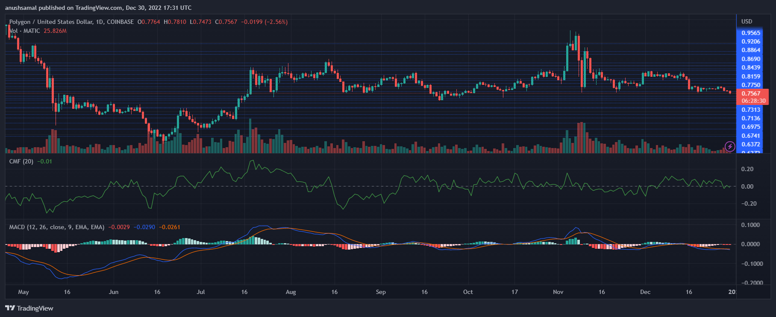Select the MACD (12, 26, close, 9) label
The width and height of the screenshot is (776, 317).
pyautogui.click(x=57, y=227)
